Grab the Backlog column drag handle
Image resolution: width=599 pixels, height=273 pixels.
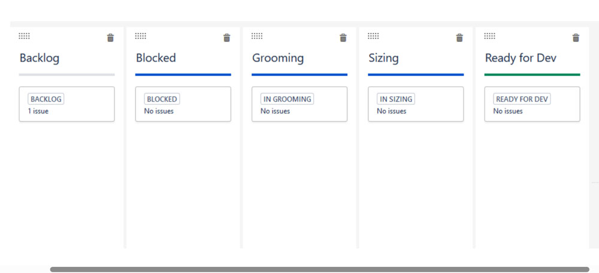click(x=24, y=36)
